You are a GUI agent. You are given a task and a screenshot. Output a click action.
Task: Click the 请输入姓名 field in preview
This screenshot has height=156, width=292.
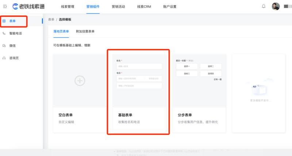[x=139, y=66]
